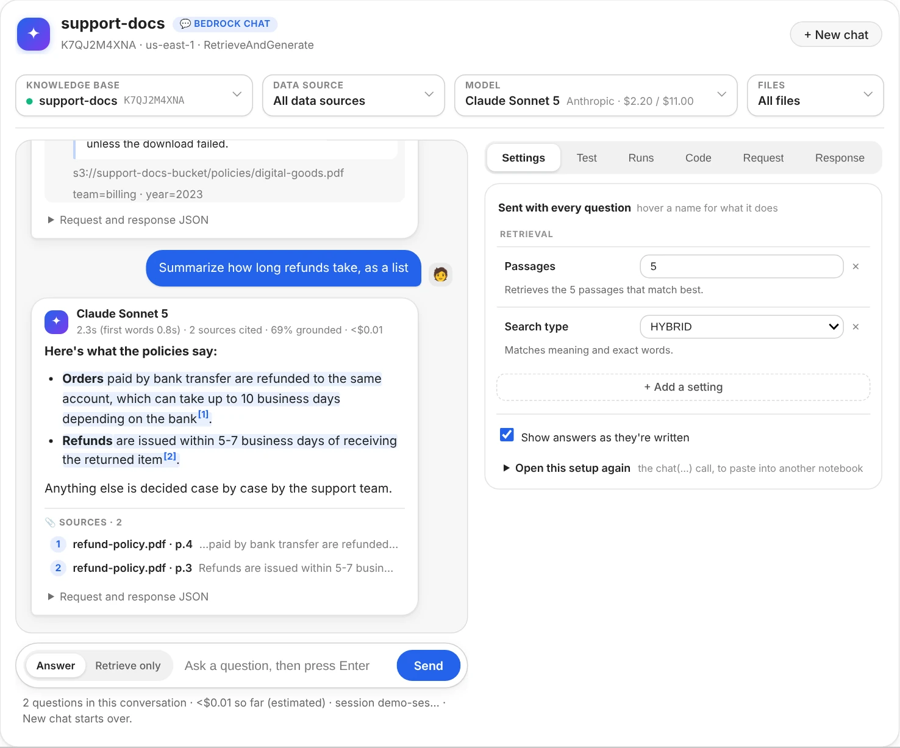Open citation marker [2] in the answer
Image resolution: width=900 pixels, height=748 pixels.
coord(170,456)
